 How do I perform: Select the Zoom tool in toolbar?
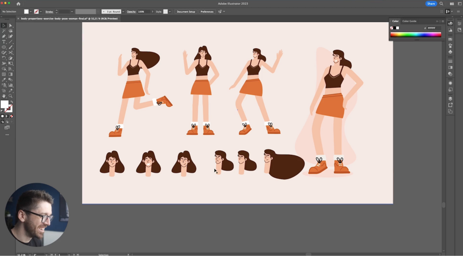(x=11, y=96)
